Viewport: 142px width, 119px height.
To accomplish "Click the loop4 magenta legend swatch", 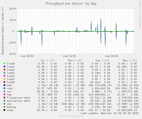I will tap(4, 76).
